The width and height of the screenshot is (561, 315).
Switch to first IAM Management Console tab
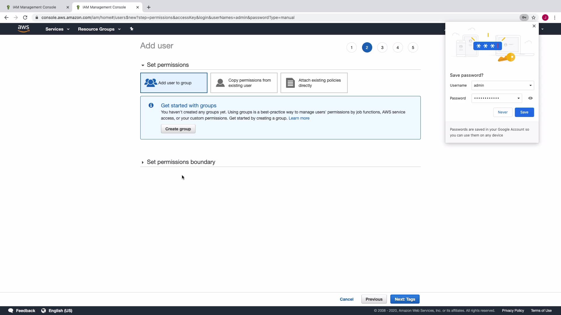(x=34, y=7)
